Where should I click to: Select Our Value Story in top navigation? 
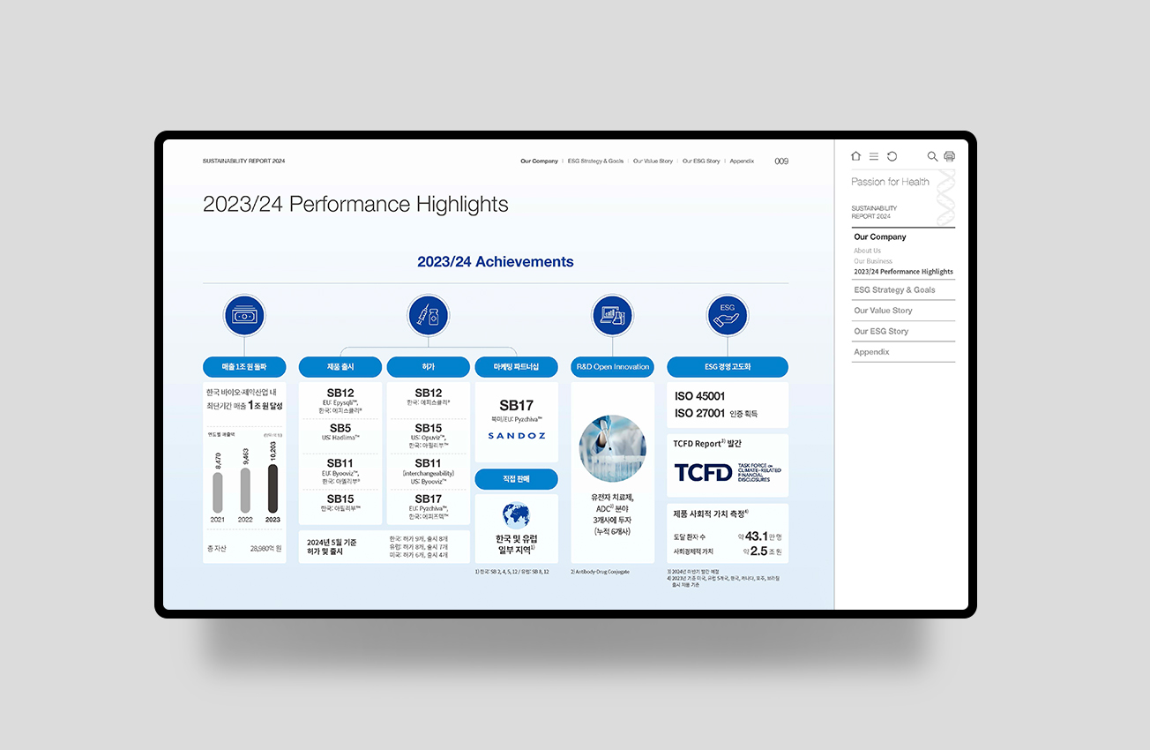coord(653,161)
